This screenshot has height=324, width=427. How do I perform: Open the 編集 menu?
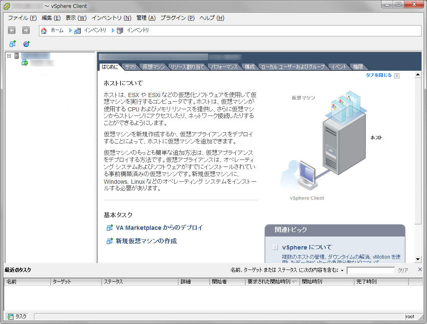pyautogui.click(x=51, y=18)
